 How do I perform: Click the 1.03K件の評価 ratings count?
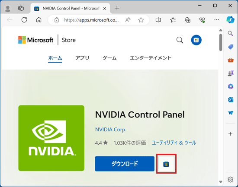click(x=130, y=143)
